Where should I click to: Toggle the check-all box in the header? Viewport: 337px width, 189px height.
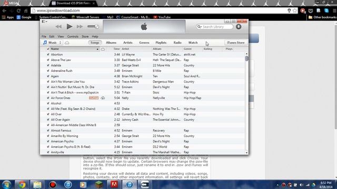coord(48,49)
